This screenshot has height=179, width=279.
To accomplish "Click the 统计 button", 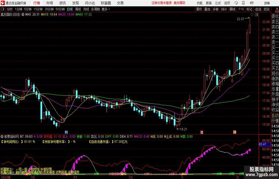I will tap(224, 9).
